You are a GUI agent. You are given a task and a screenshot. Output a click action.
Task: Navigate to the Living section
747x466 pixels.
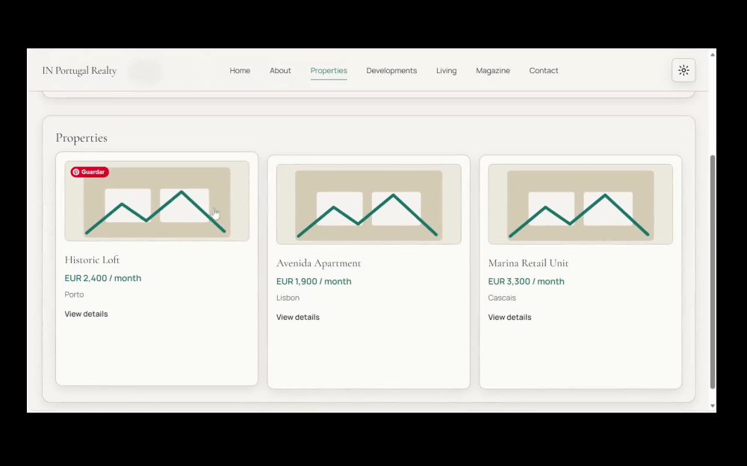click(x=447, y=70)
